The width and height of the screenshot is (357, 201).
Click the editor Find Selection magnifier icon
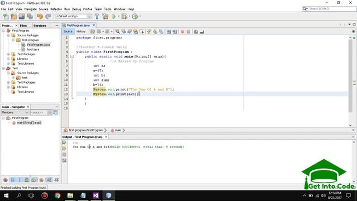[118, 32]
